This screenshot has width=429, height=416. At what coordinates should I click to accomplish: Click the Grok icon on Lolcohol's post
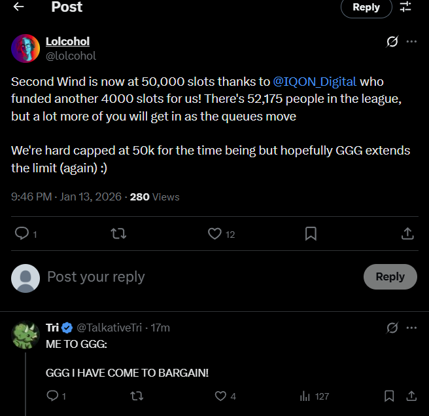tap(392, 41)
